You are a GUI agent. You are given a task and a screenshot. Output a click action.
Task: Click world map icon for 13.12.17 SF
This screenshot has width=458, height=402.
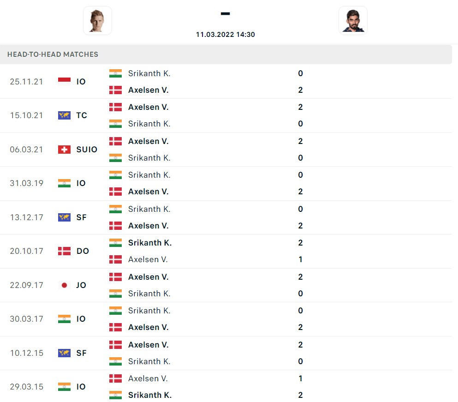(64, 217)
